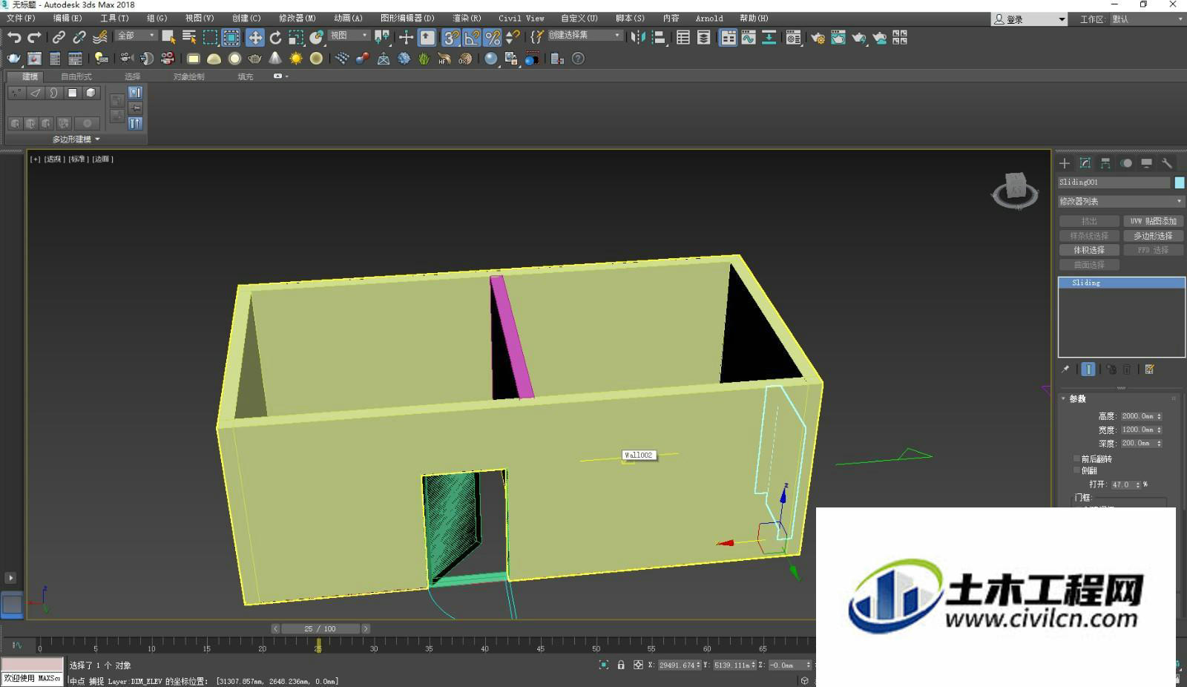Click the 体积选择 button

[1089, 250]
